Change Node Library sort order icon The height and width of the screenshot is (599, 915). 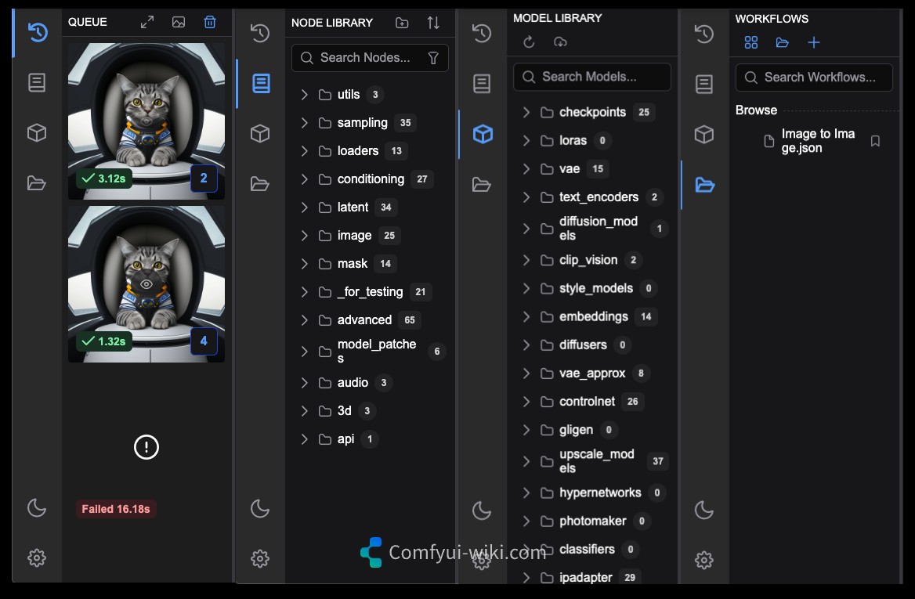433,23
